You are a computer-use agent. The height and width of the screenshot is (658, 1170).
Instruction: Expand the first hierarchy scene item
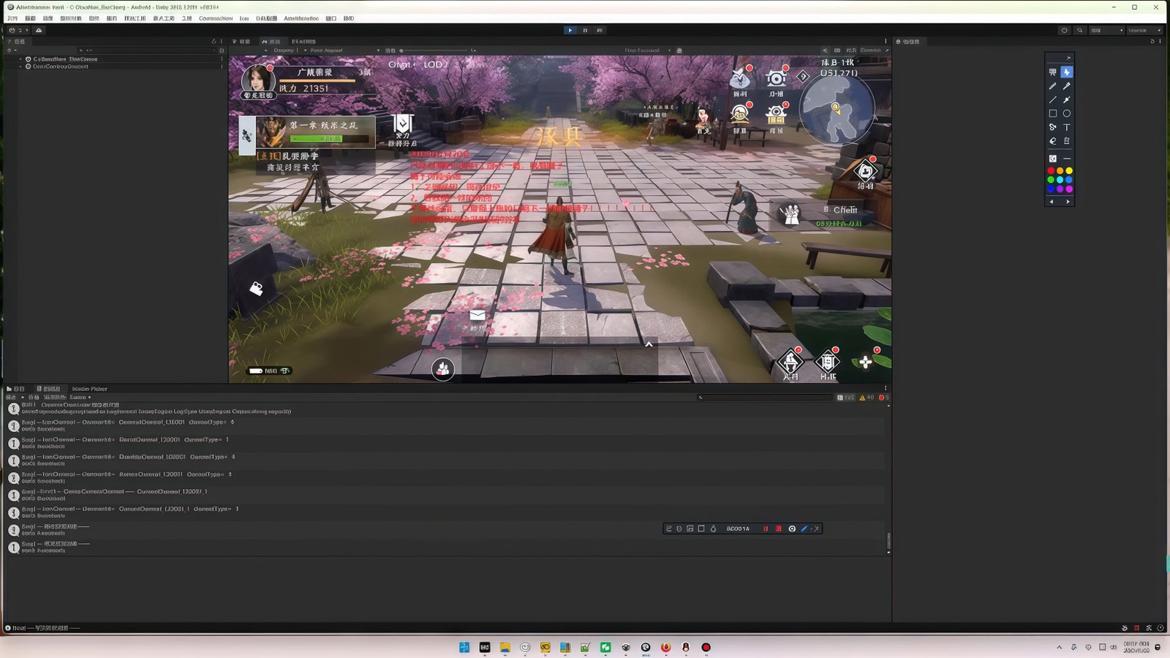point(20,59)
